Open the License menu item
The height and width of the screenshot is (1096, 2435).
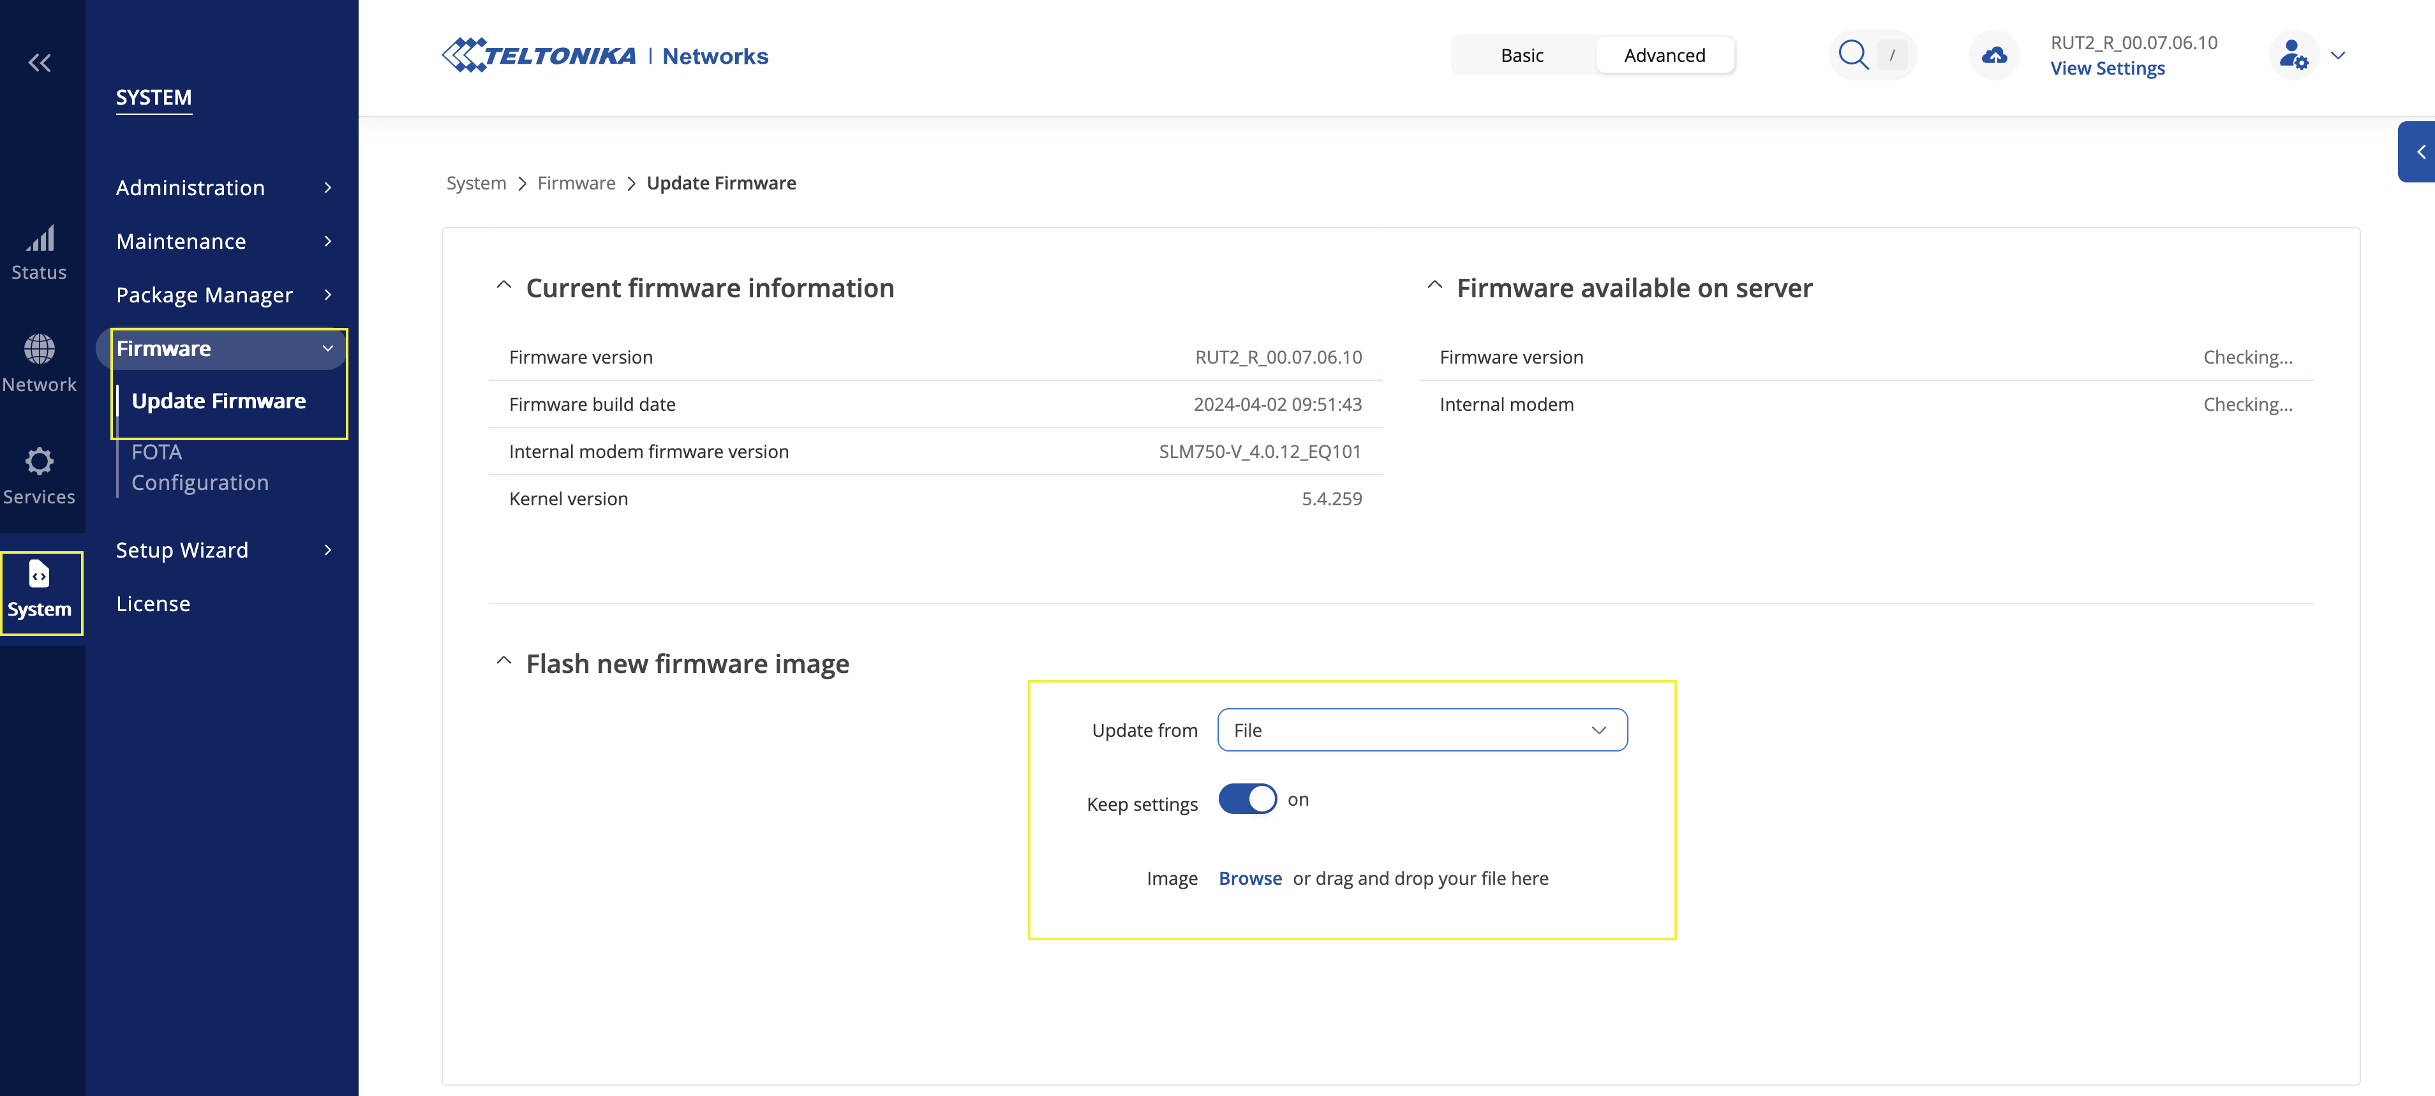click(153, 604)
